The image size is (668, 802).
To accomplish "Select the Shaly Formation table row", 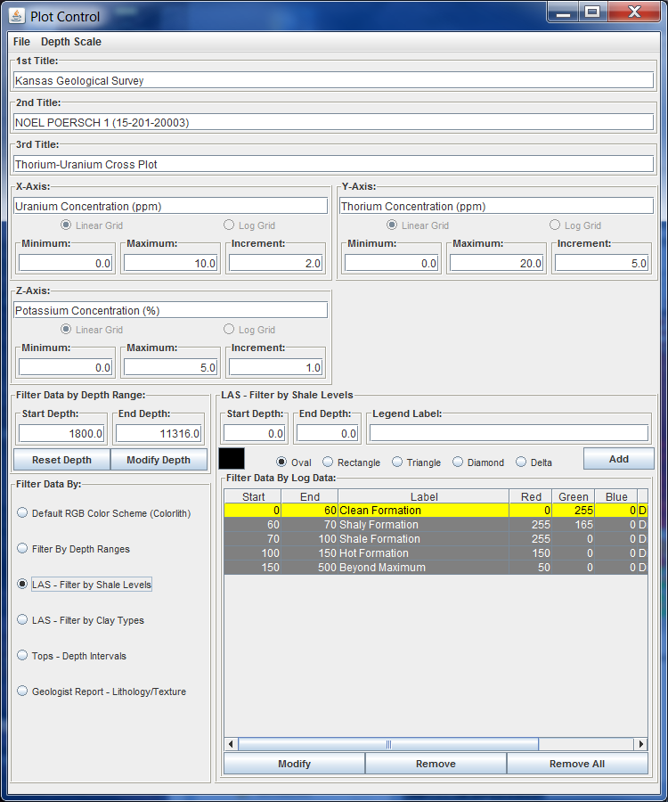I will 436,524.
